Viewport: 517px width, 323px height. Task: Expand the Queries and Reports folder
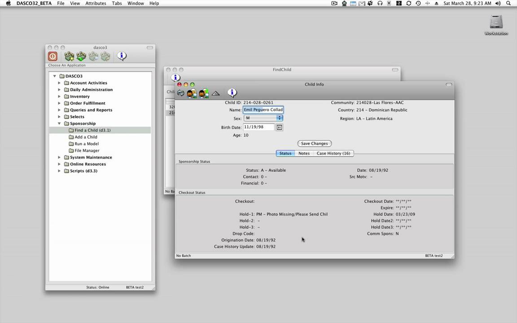[x=59, y=110]
